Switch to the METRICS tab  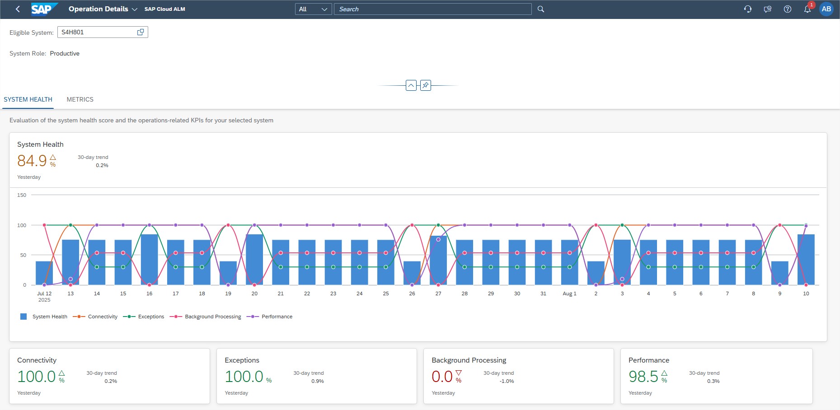[80, 99]
